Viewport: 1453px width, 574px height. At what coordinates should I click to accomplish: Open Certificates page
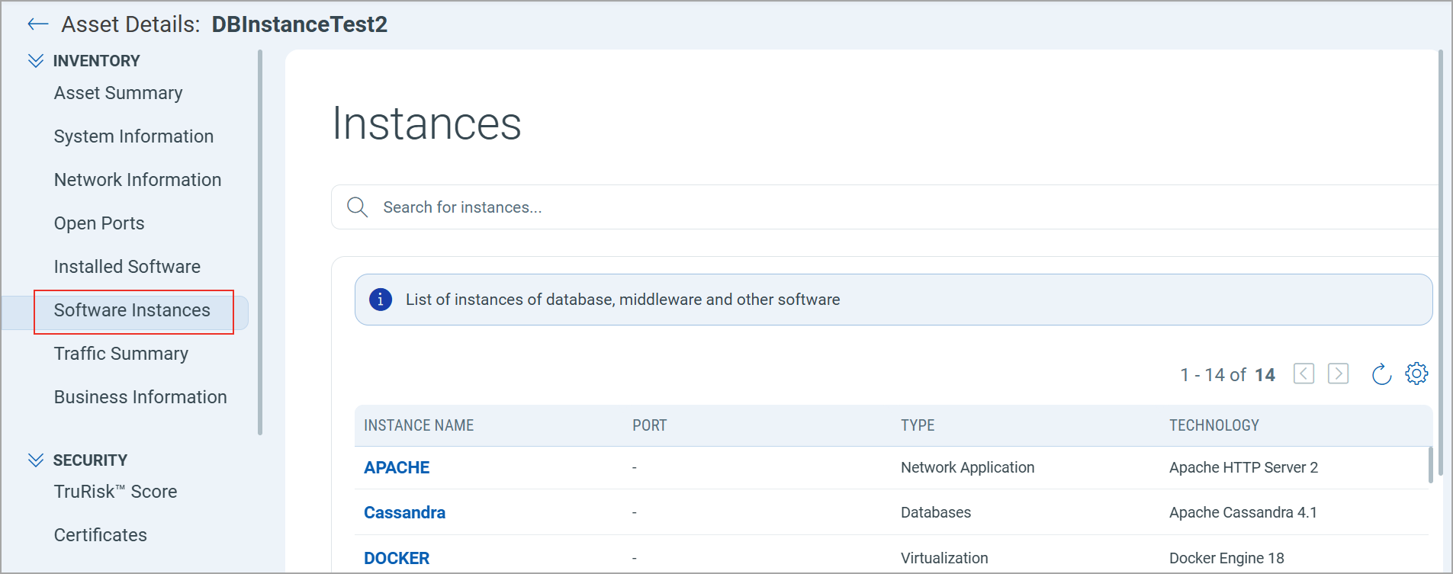click(x=101, y=535)
